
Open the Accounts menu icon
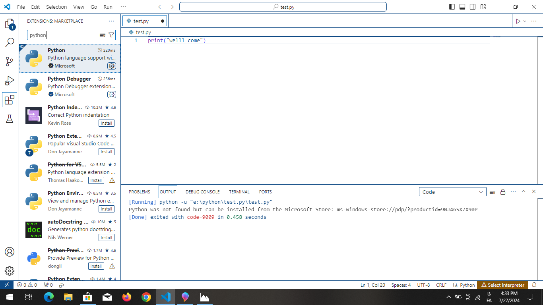click(10, 252)
